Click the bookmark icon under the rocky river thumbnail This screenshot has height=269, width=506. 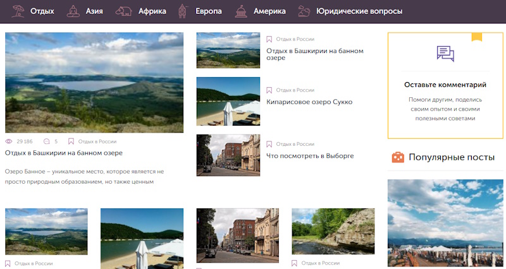[x=294, y=263]
